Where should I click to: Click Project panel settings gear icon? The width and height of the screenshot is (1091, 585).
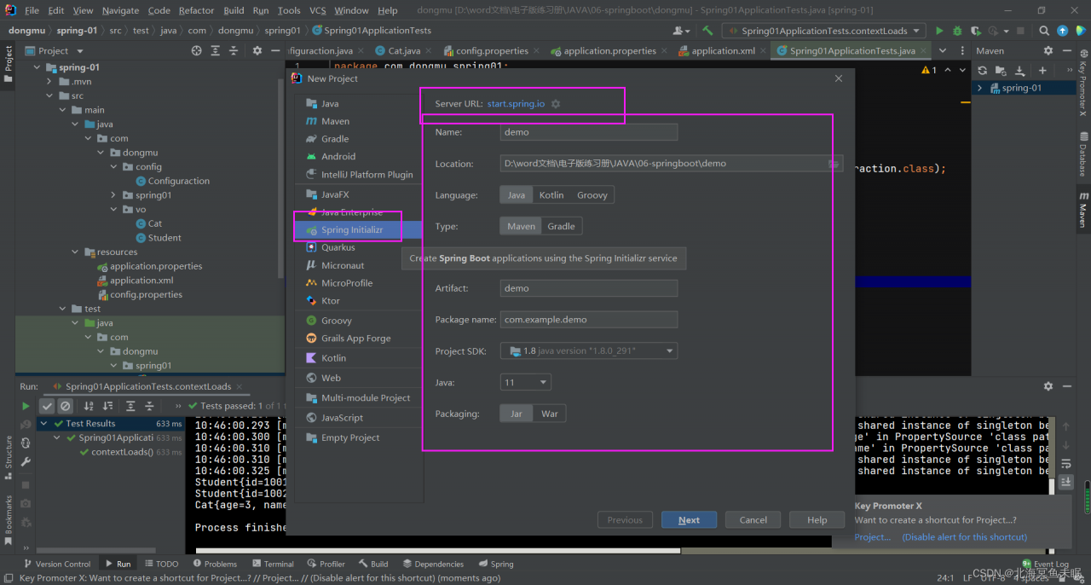coord(257,51)
